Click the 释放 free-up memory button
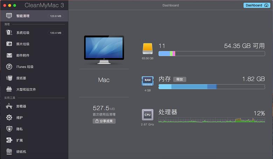Viewport: 273px width, 159px height. click(x=180, y=79)
